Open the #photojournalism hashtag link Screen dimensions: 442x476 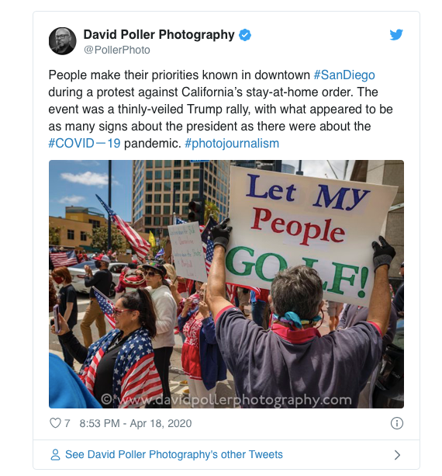232,144
